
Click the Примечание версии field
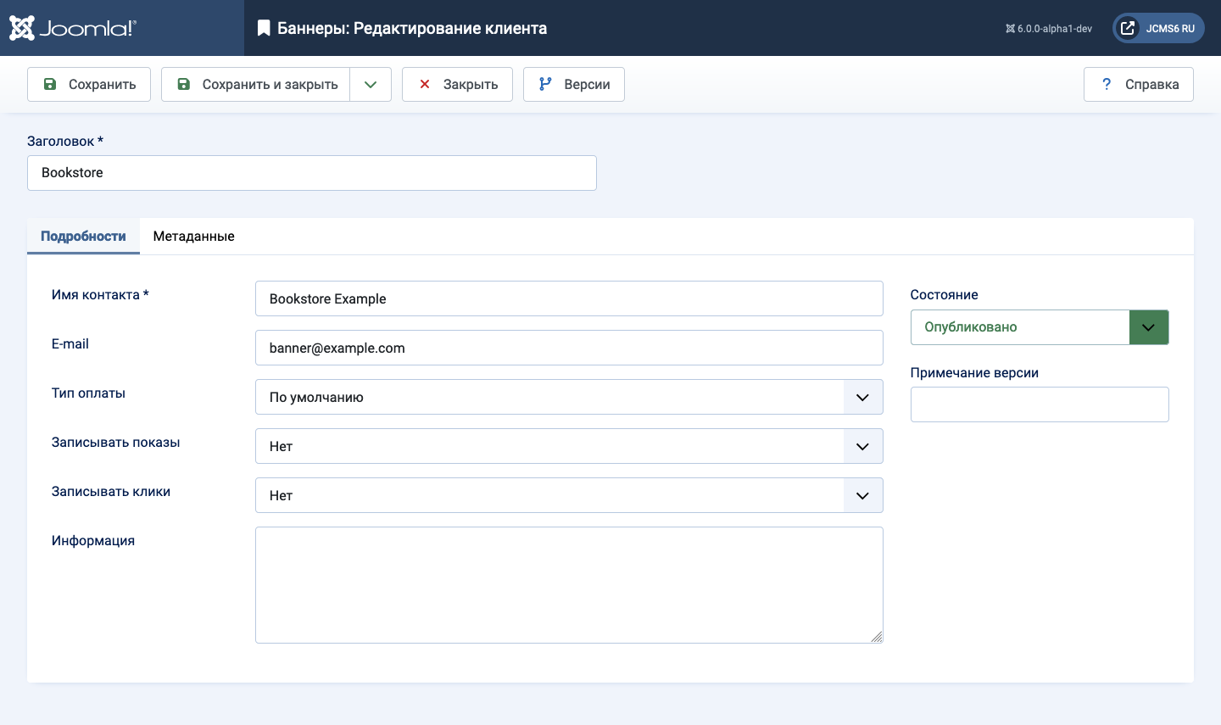(x=1039, y=404)
